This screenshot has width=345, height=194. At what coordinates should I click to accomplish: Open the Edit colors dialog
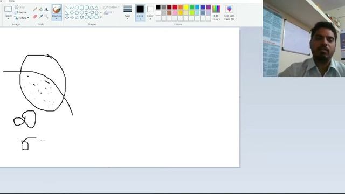[x=216, y=13]
